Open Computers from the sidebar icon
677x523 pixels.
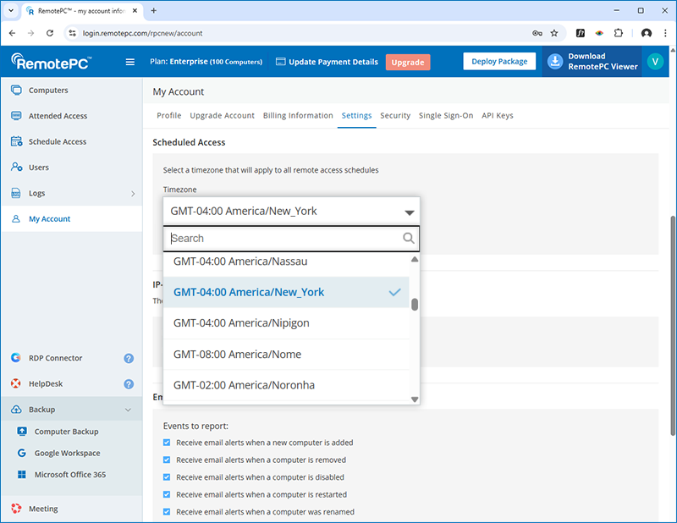pyautogui.click(x=16, y=91)
